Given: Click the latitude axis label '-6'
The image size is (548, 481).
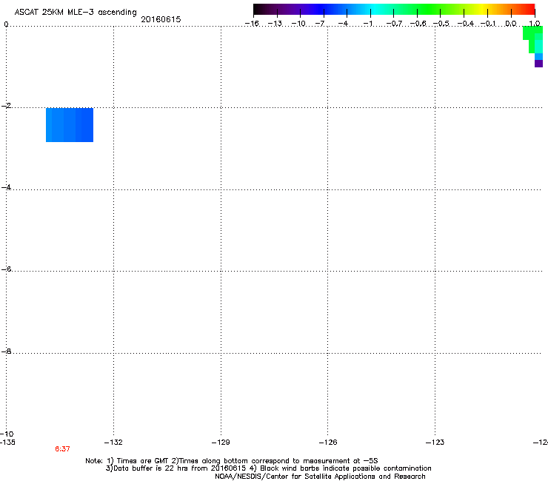Looking at the screenshot, I should [7, 269].
